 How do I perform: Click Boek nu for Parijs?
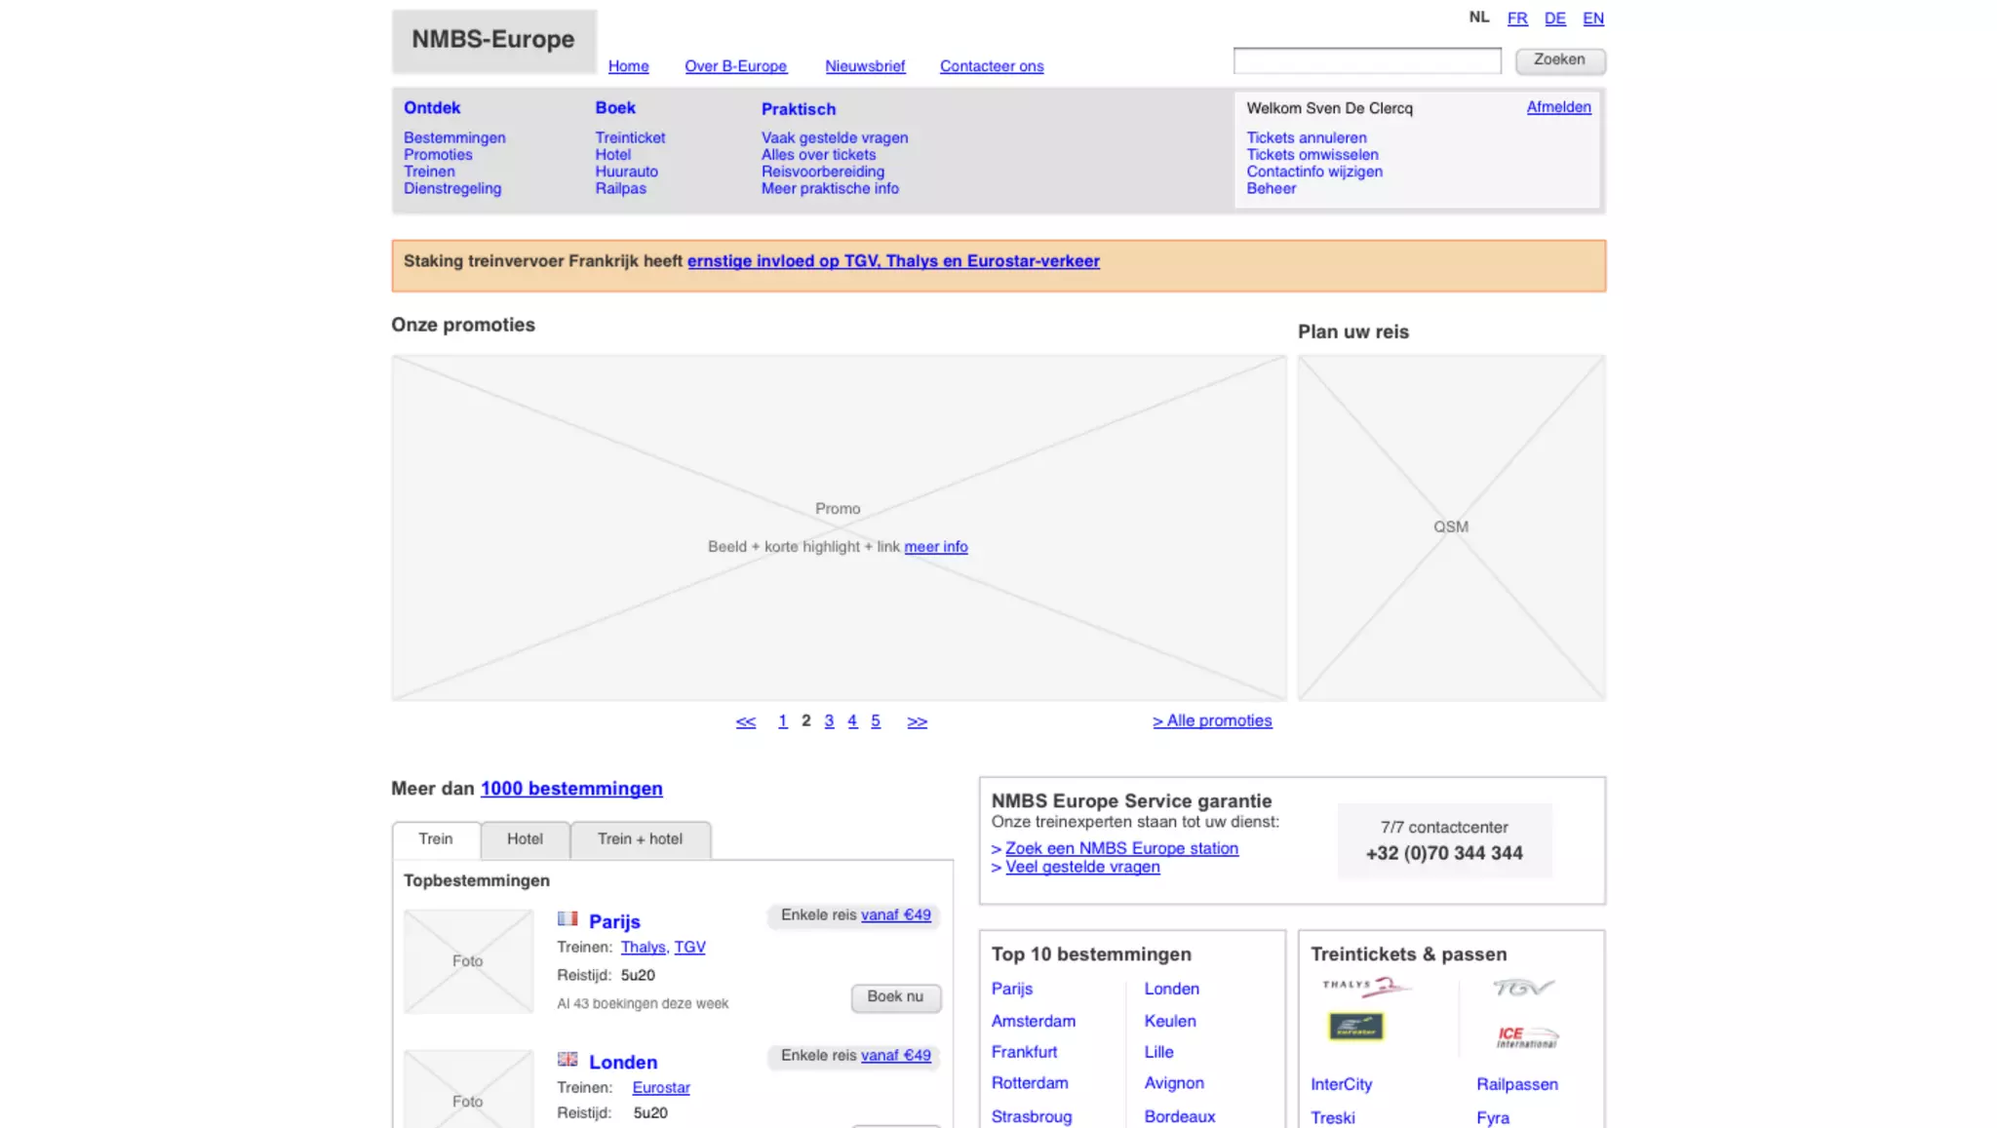tap(895, 997)
